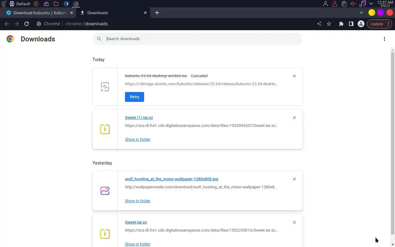Toggle the browser side panel

point(351,24)
